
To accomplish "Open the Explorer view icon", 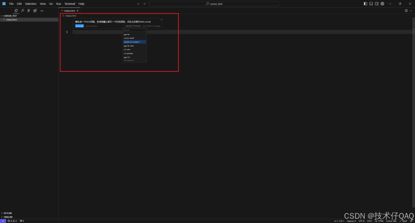I will tap(16, 11).
